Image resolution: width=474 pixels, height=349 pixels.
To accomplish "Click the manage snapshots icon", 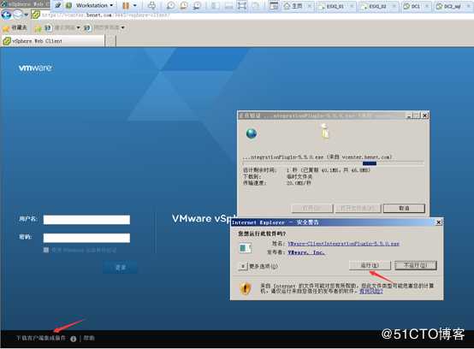I will tap(197, 5).
